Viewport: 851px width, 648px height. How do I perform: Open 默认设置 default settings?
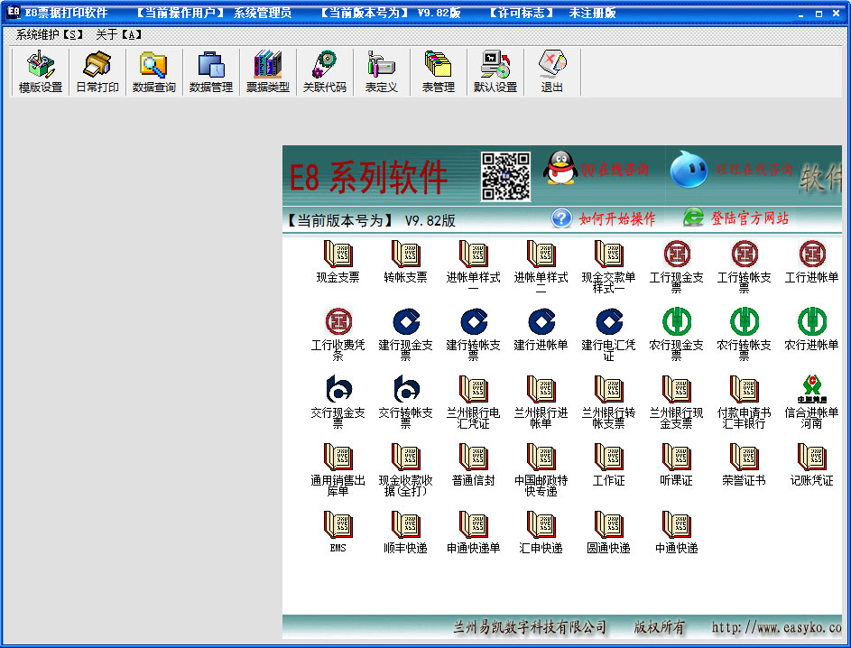[495, 72]
